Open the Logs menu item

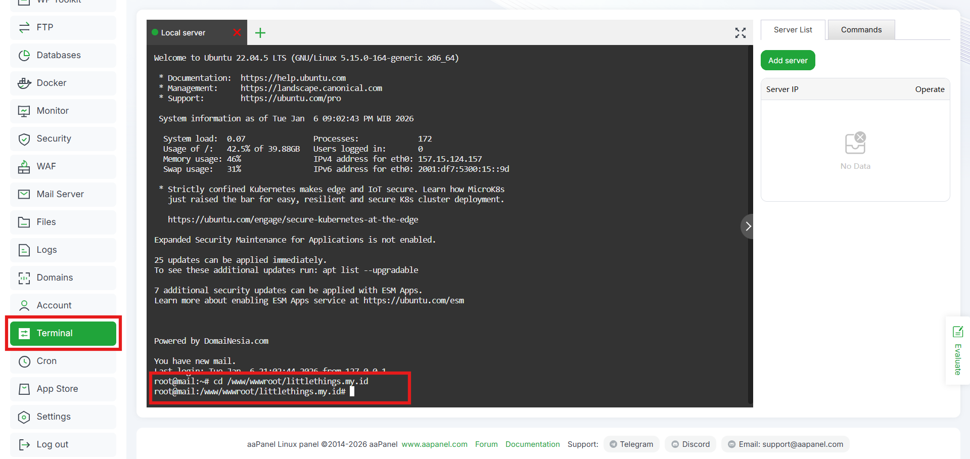[x=63, y=250]
